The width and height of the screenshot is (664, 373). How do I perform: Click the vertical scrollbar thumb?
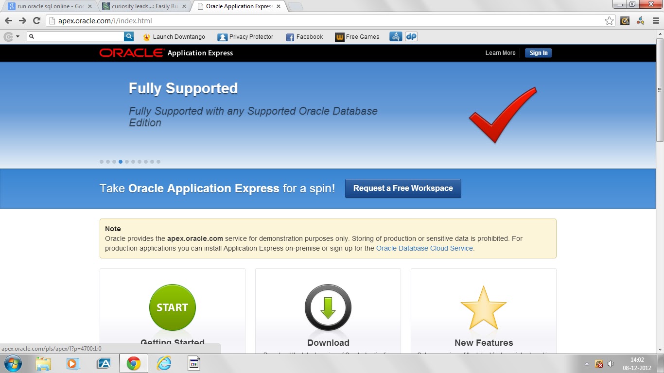coord(660,90)
